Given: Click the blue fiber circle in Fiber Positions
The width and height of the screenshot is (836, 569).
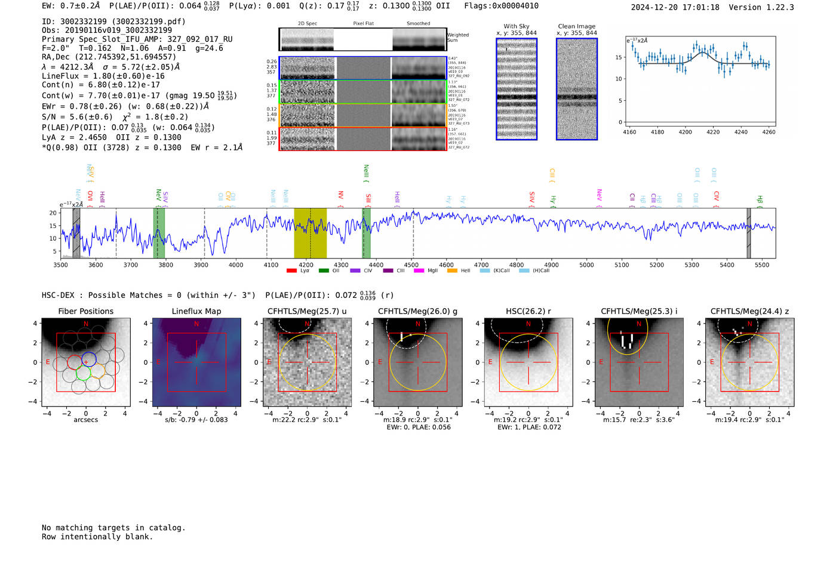Looking at the screenshot, I should click(x=89, y=359).
